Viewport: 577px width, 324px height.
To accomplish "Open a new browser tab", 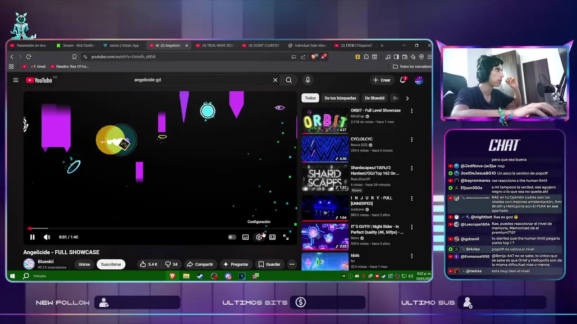I will coord(382,45).
